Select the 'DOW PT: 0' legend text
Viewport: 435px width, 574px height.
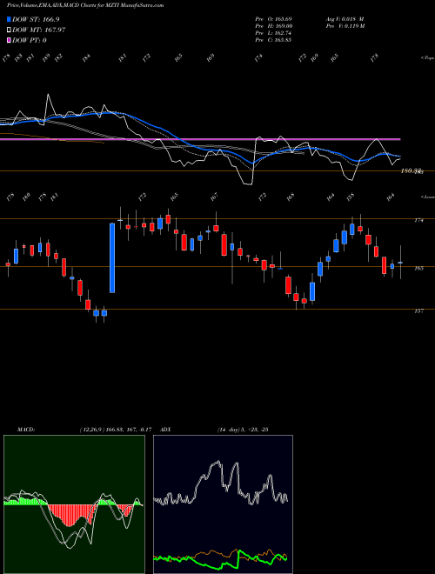pyautogui.click(x=30, y=40)
